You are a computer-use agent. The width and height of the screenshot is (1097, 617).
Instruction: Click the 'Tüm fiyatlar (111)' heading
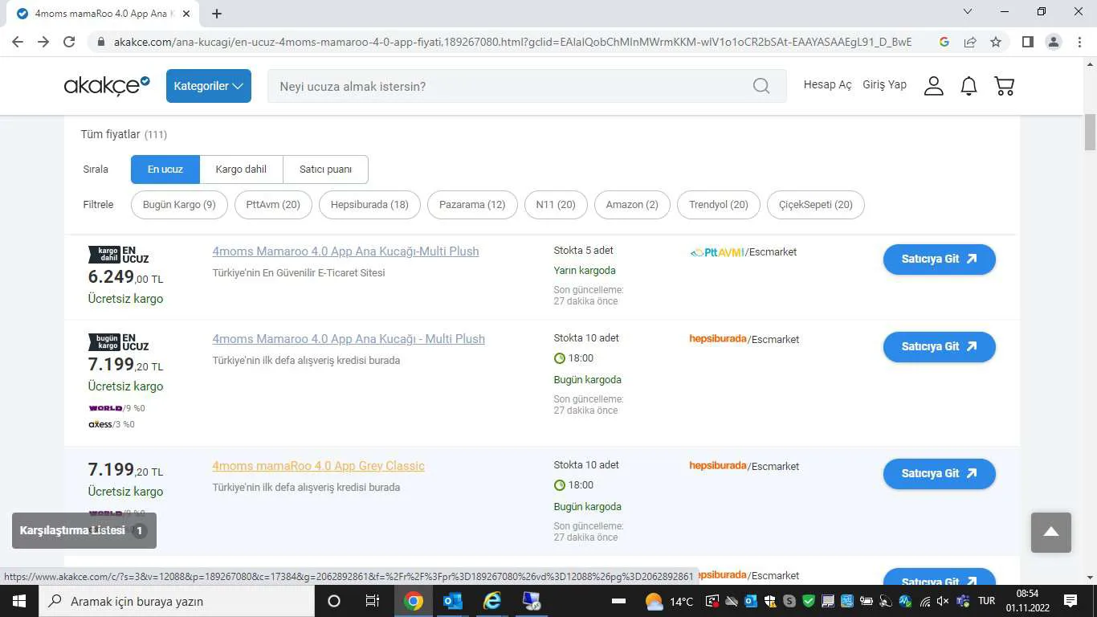pyautogui.click(x=124, y=134)
